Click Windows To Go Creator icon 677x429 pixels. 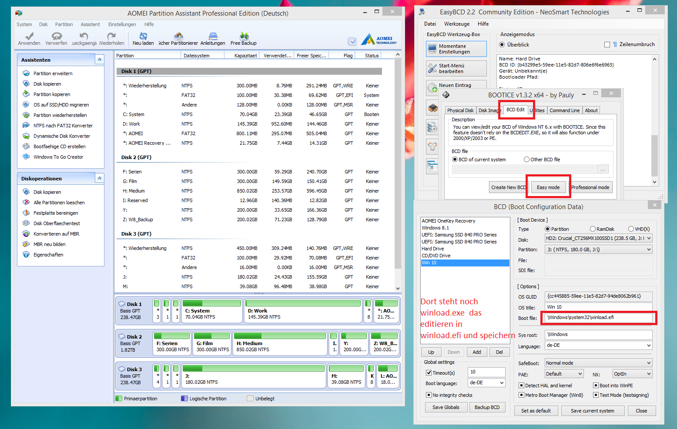pyautogui.click(x=26, y=157)
